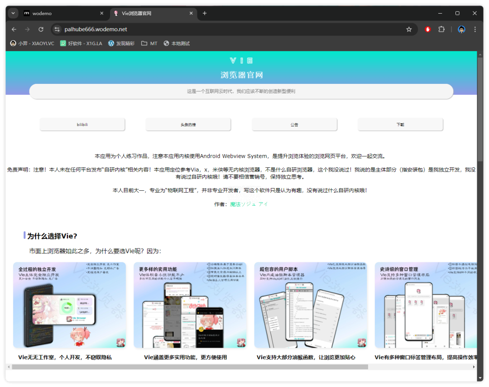Click the browser profile avatar icon
The width and height of the screenshot is (489, 387).
coord(461,29)
